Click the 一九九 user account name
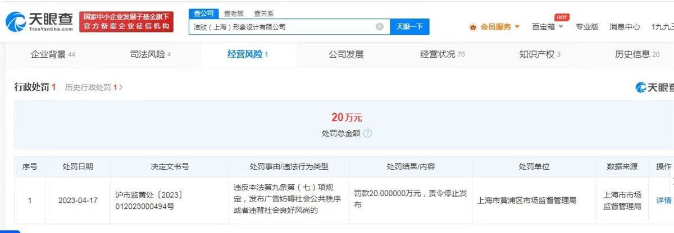Viewport: 674px width, 233px height. pos(662,26)
